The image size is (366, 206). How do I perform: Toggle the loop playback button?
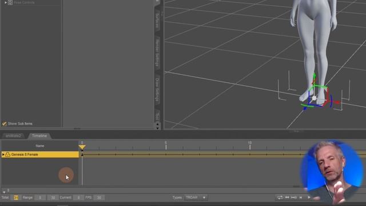coord(280,197)
